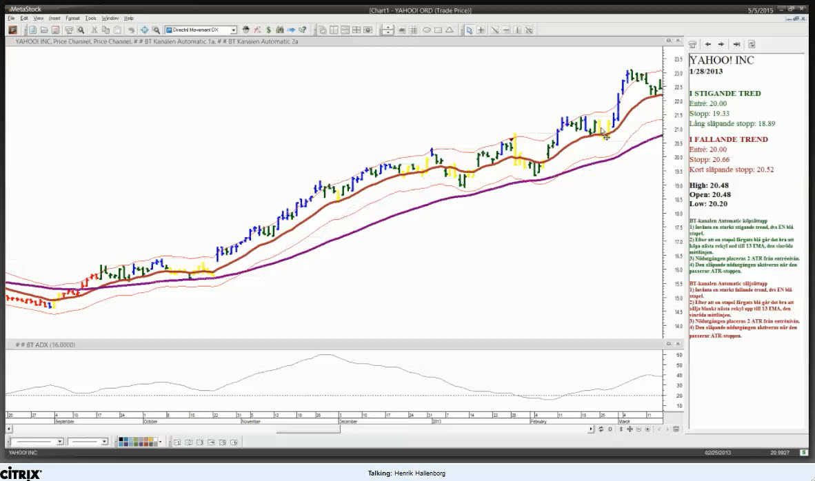Pick the orange color swatch

[x=151, y=440]
